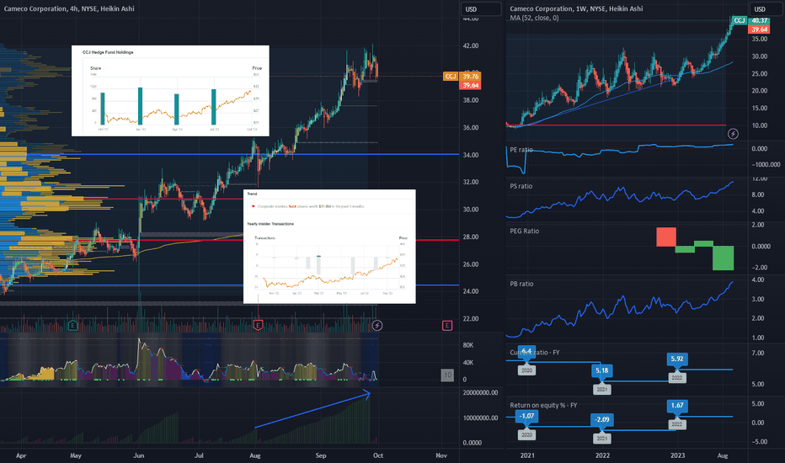Viewport: 785px width, 463px height.
Task: Select the PS ratio indicator label
Action: point(521,186)
